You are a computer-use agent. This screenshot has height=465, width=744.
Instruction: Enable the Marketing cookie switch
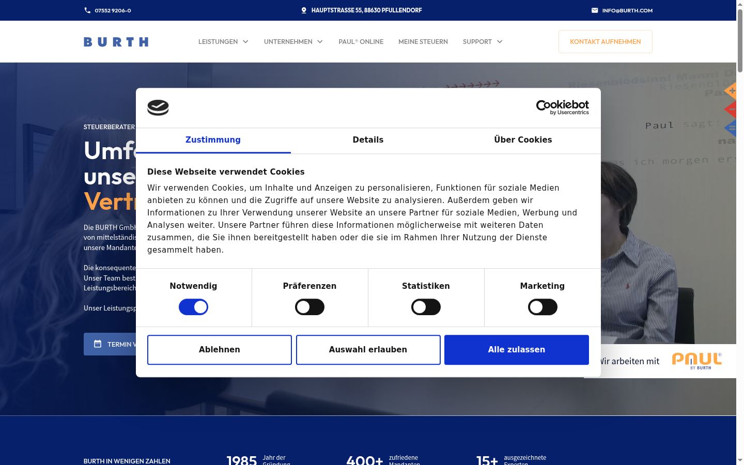[x=542, y=307]
